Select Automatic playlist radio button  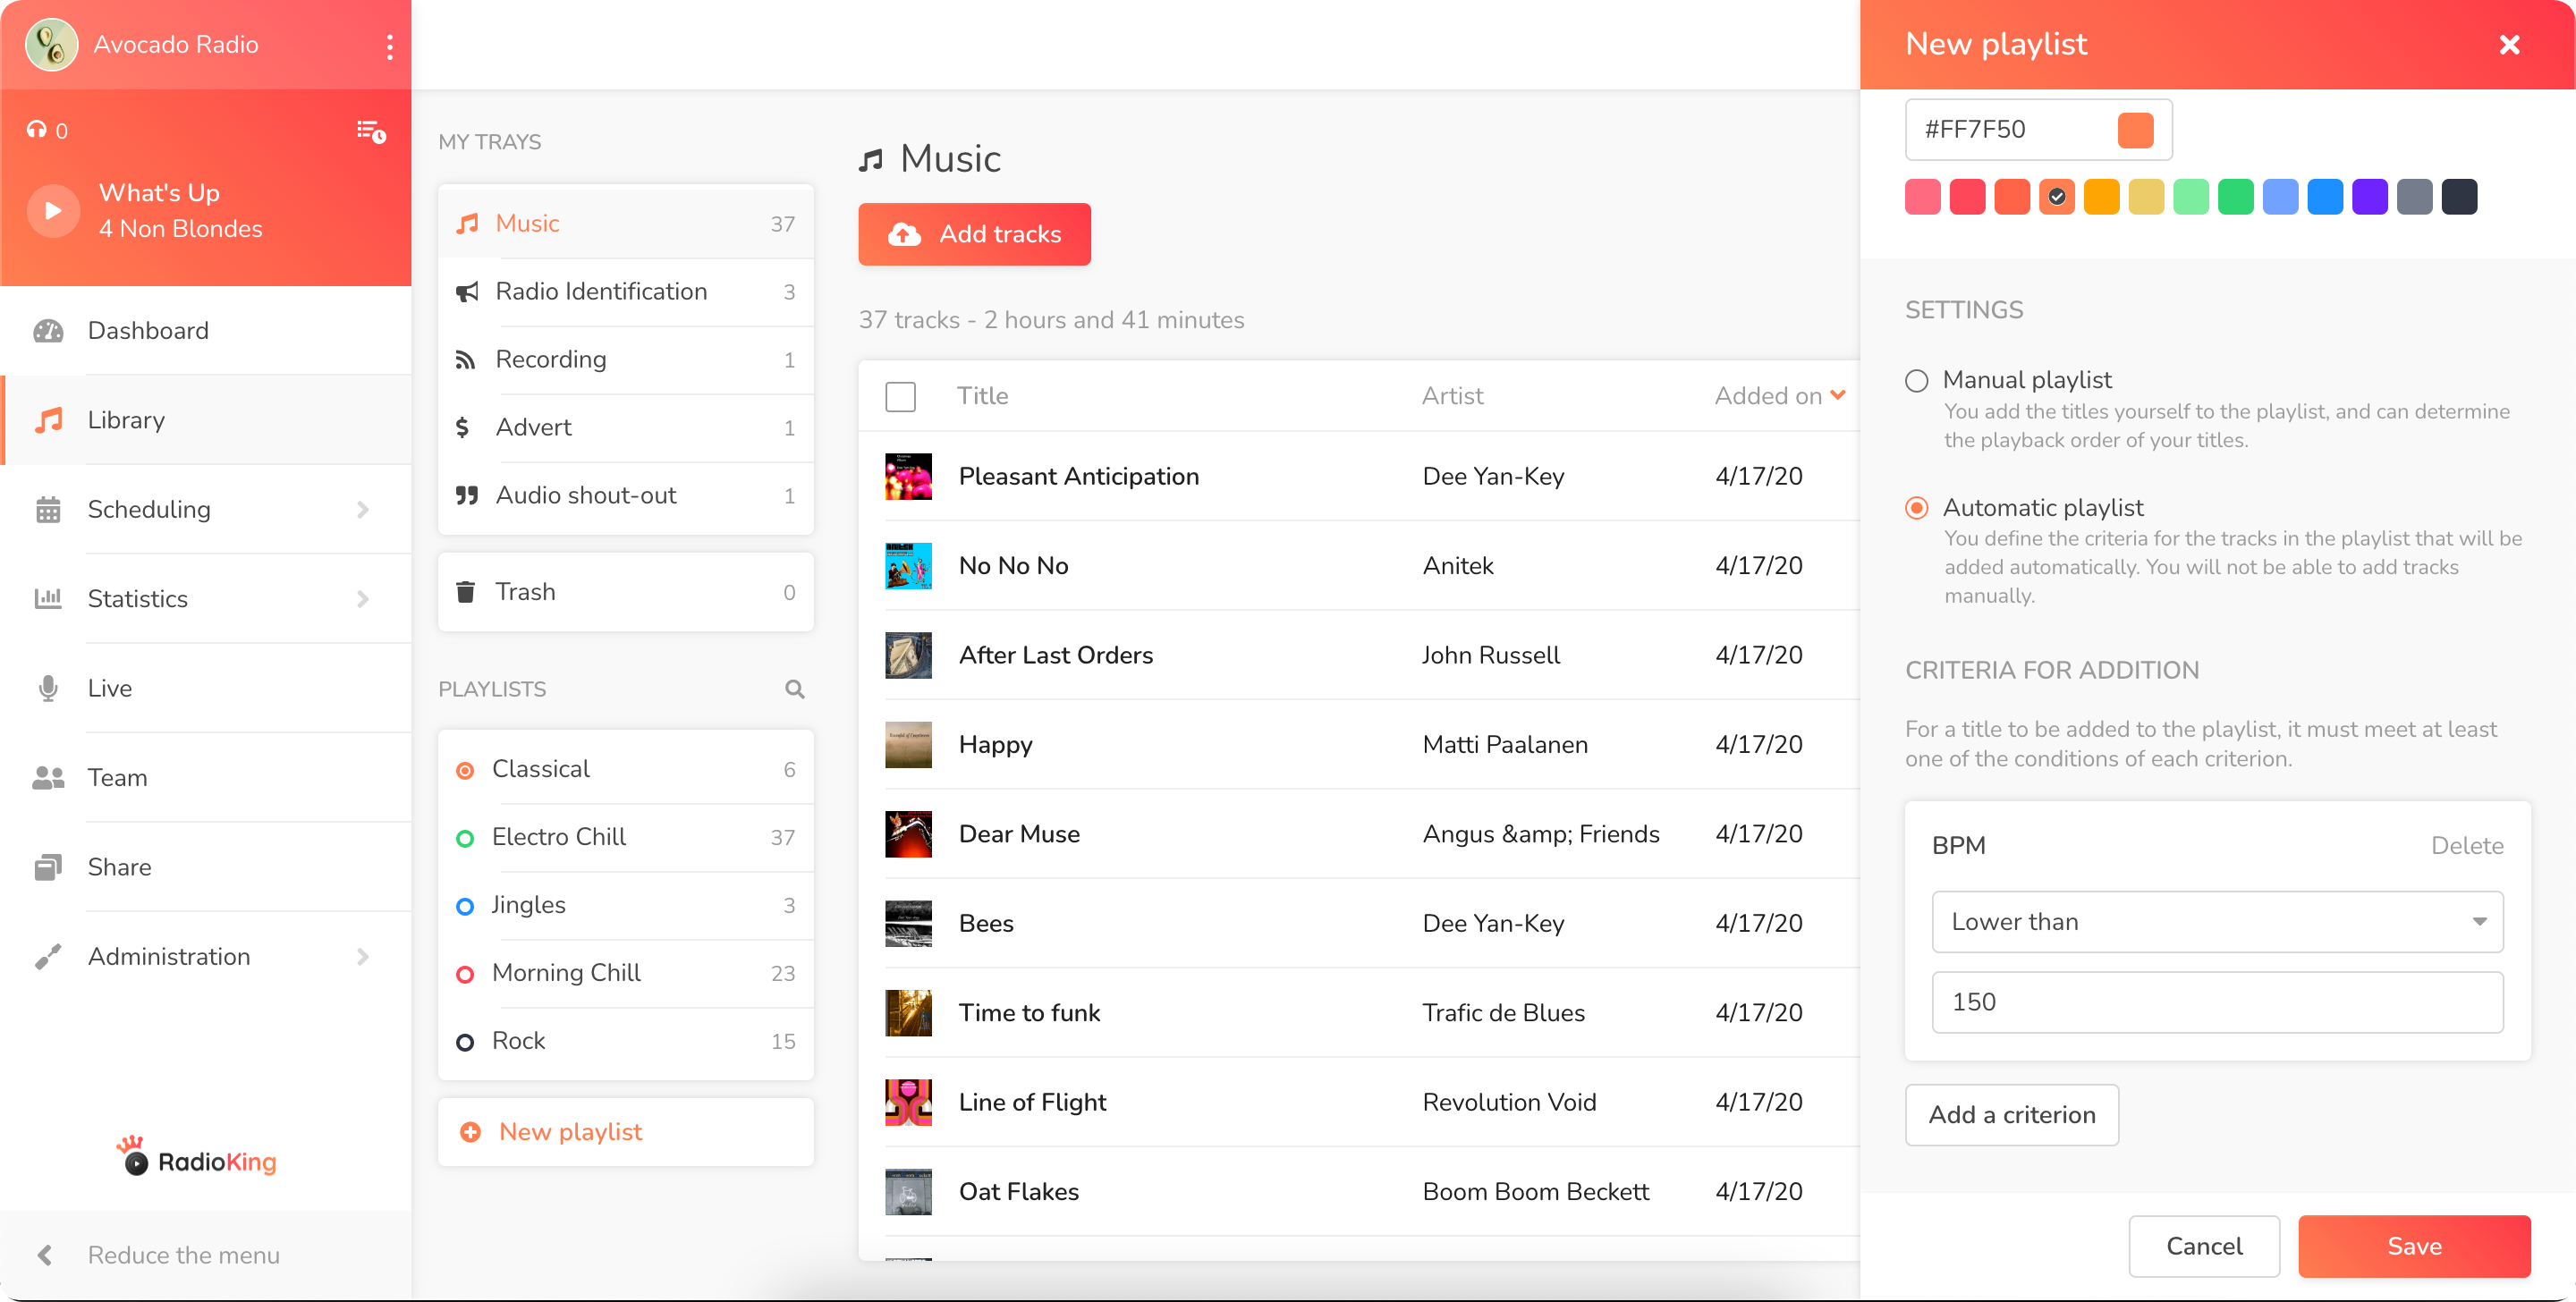pos(1916,508)
